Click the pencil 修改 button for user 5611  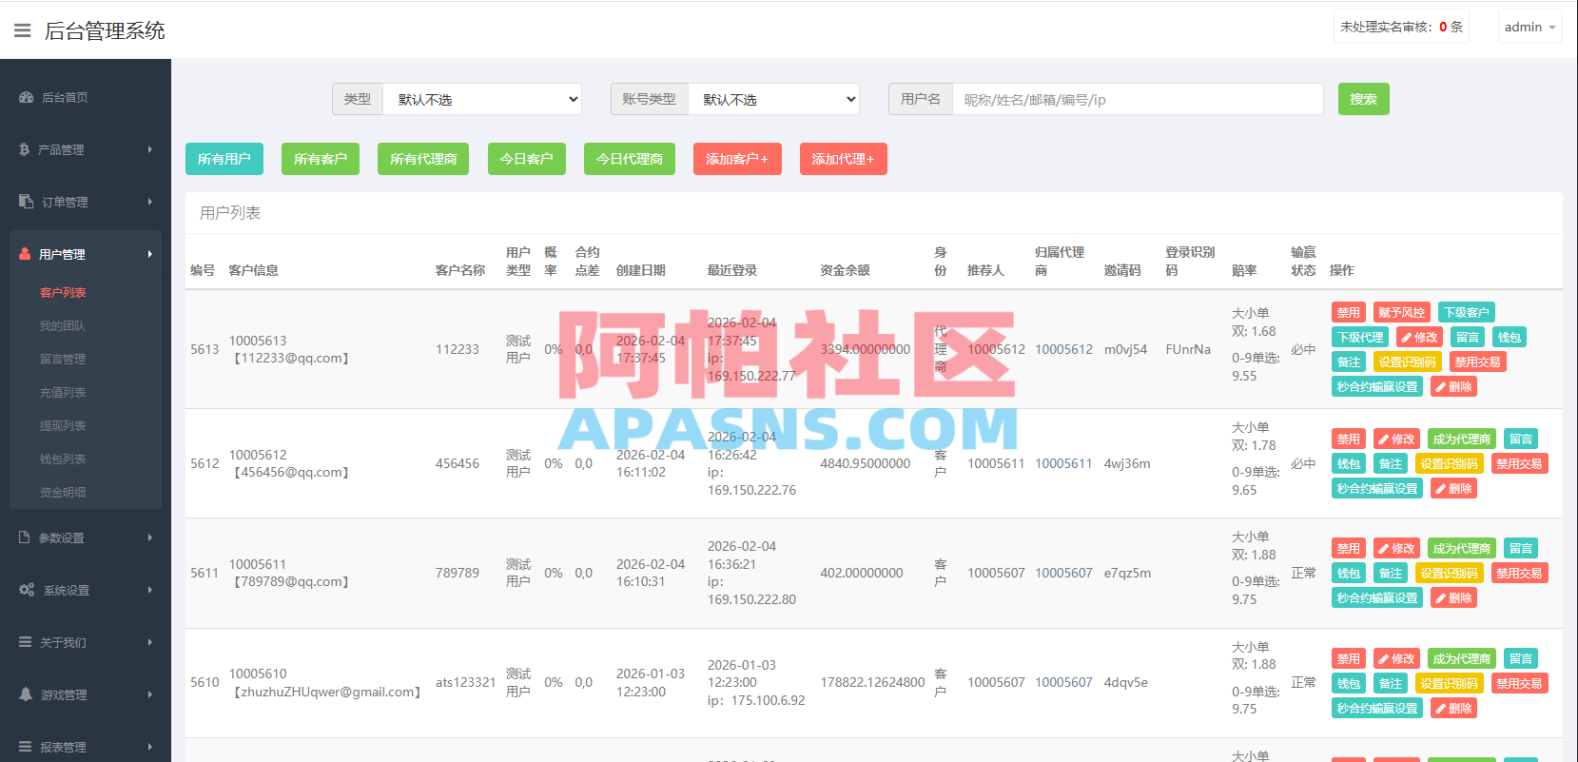[1396, 548]
